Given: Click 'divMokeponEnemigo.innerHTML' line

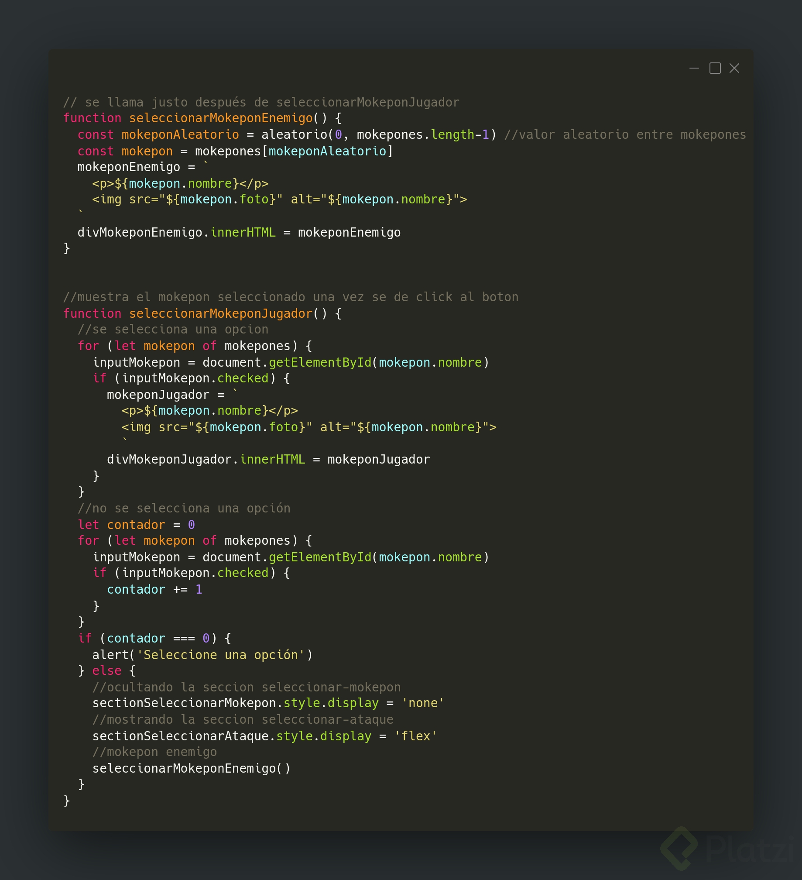Looking at the screenshot, I should click(239, 232).
